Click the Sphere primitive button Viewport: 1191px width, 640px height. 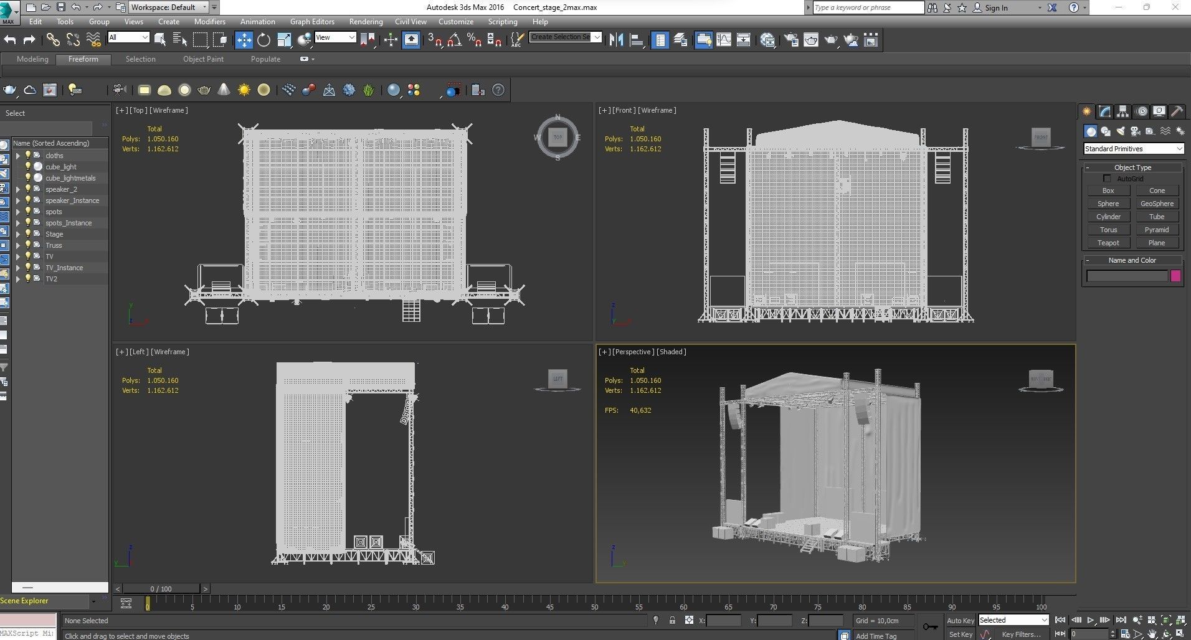[x=1108, y=204]
